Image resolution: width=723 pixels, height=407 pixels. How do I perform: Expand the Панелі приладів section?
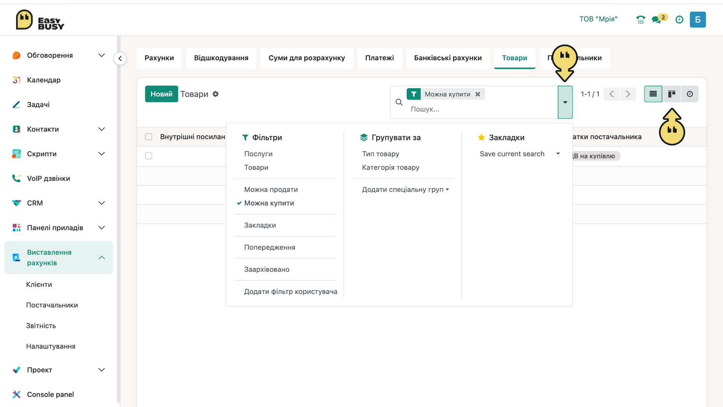[x=101, y=228]
